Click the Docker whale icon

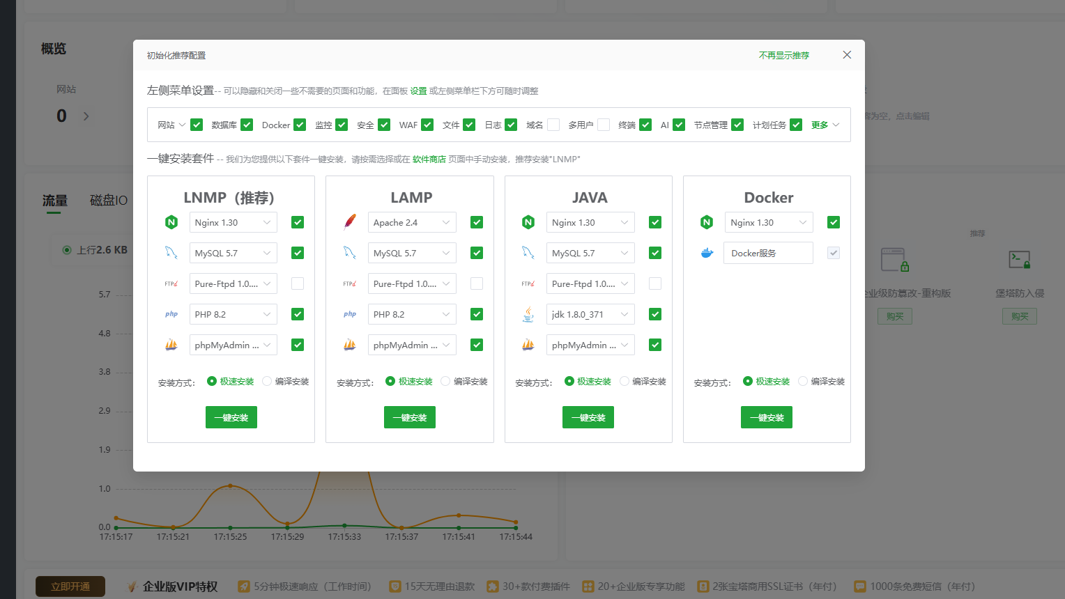(707, 253)
